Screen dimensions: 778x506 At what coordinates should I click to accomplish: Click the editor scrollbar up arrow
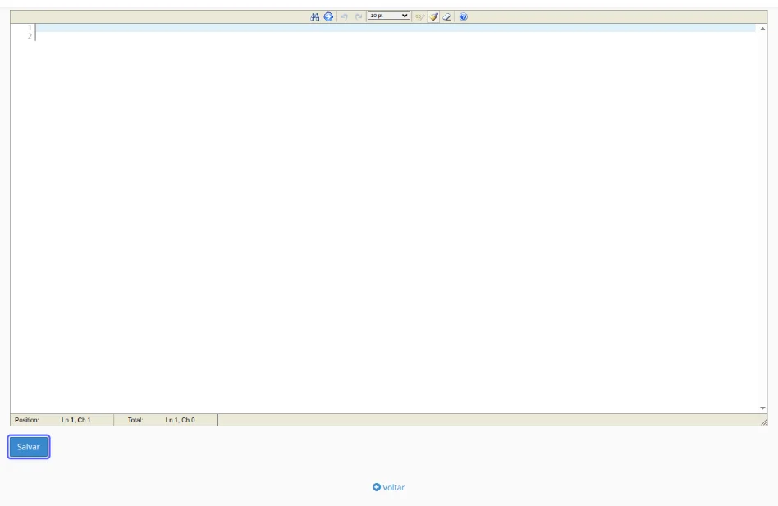(x=762, y=29)
